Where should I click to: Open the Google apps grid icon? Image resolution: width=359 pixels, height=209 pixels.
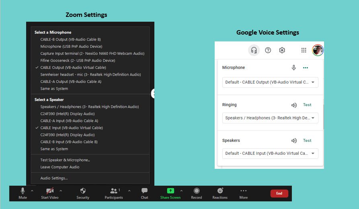[x=304, y=50]
